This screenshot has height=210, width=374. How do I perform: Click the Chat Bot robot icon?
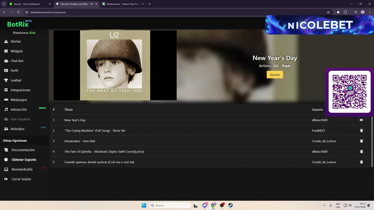pyautogui.click(x=6, y=61)
